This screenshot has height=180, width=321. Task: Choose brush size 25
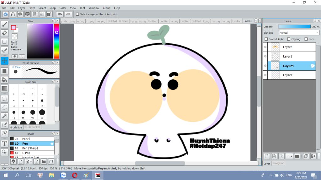(x=42, y=113)
